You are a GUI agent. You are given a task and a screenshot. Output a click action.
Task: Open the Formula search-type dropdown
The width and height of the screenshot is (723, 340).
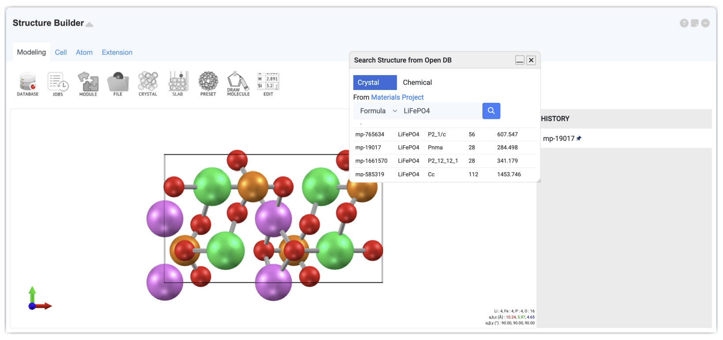point(378,111)
